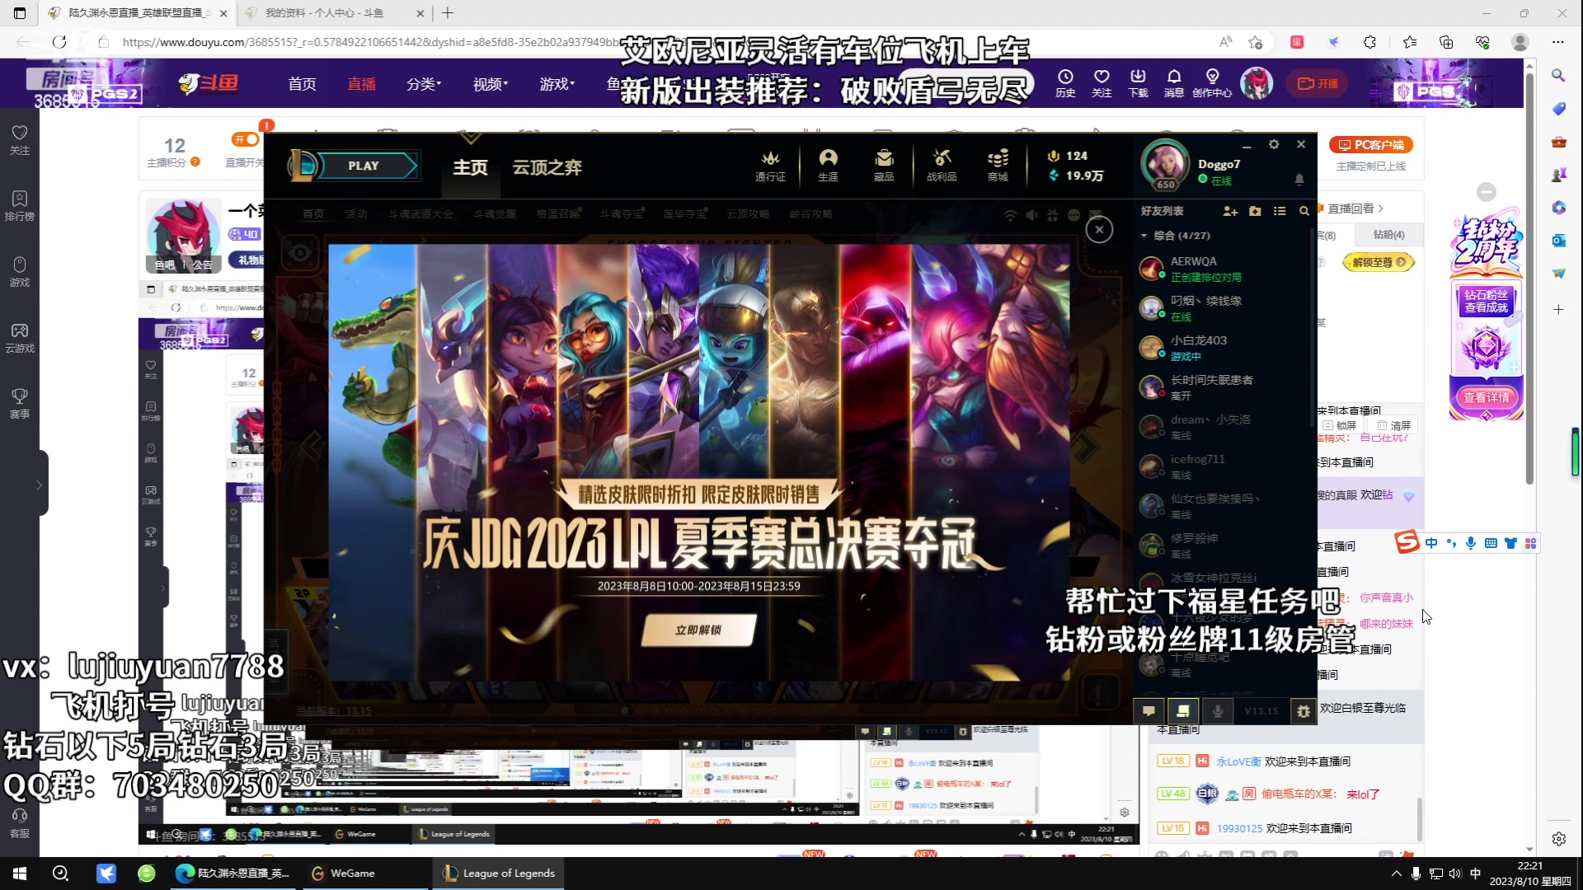Click the add folder icon in friends list

tap(1255, 211)
